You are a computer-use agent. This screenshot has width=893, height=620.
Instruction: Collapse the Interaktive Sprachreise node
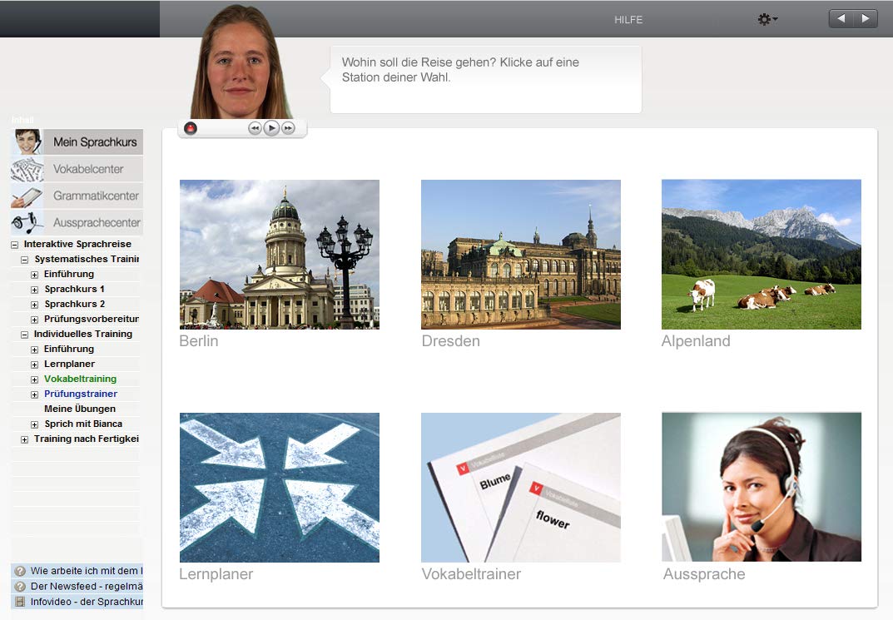[x=15, y=245]
